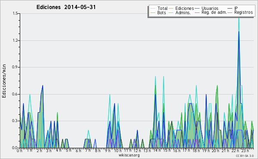Click the Total legend entry
The width and height of the screenshot is (258, 159).
[x=159, y=8]
